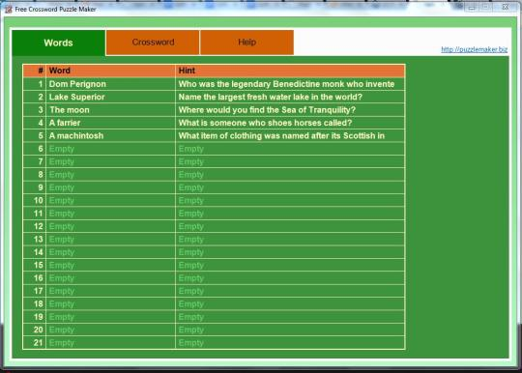522x373 pixels.
Task: Open the Help tab
Action: (247, 43)
